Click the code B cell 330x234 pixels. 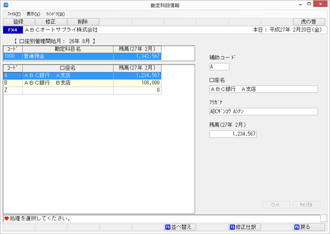coord(13,83)
